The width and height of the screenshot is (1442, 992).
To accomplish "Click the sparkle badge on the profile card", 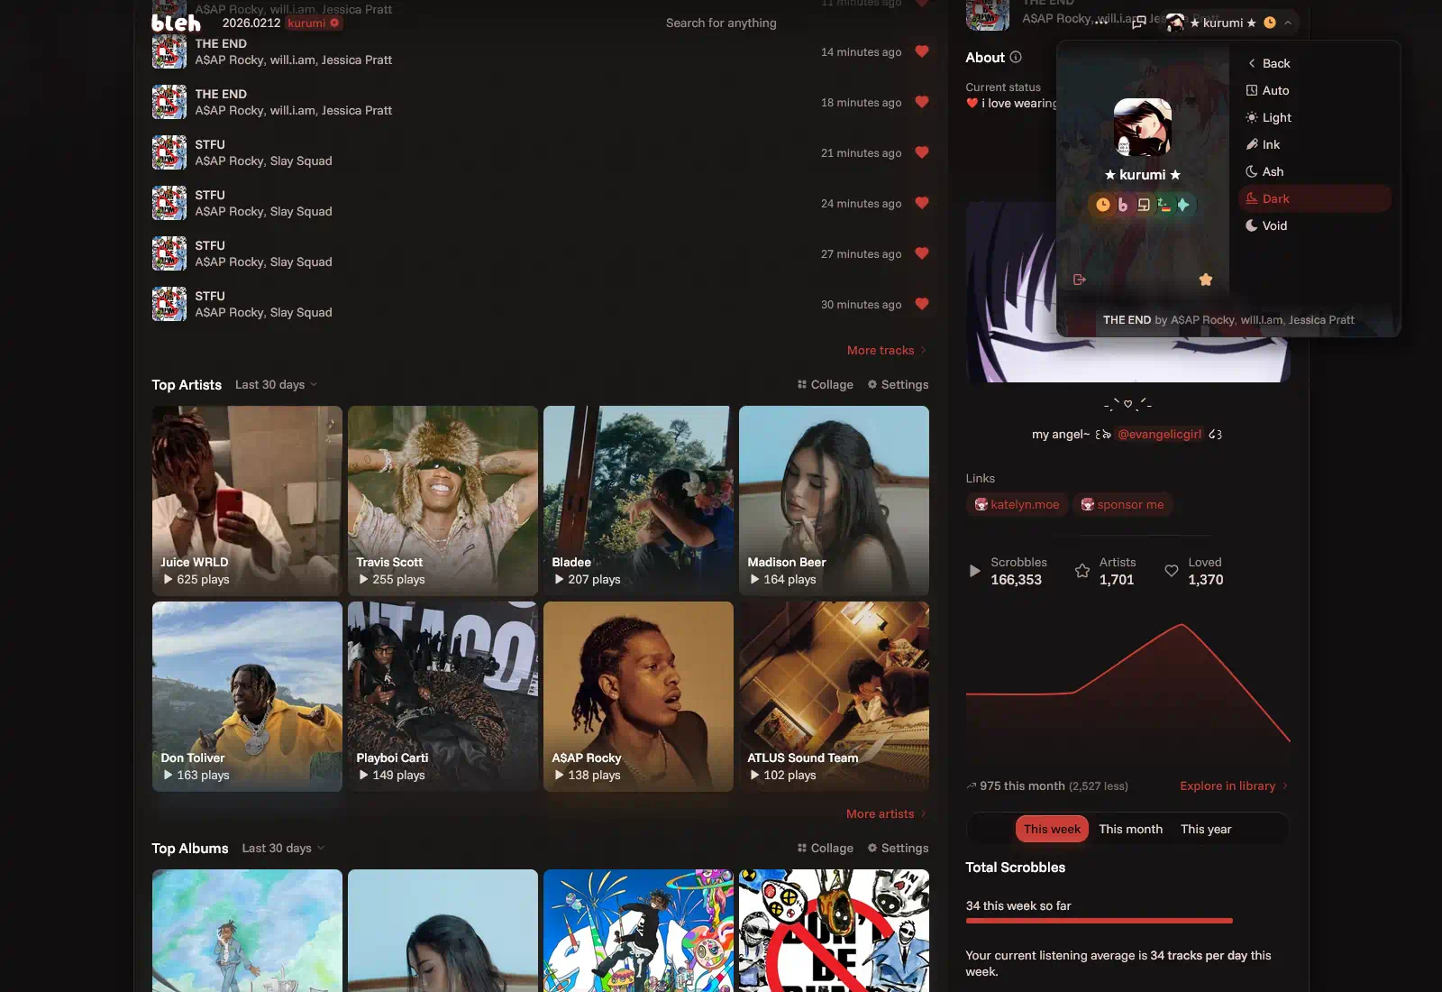I will [1185, 205].
